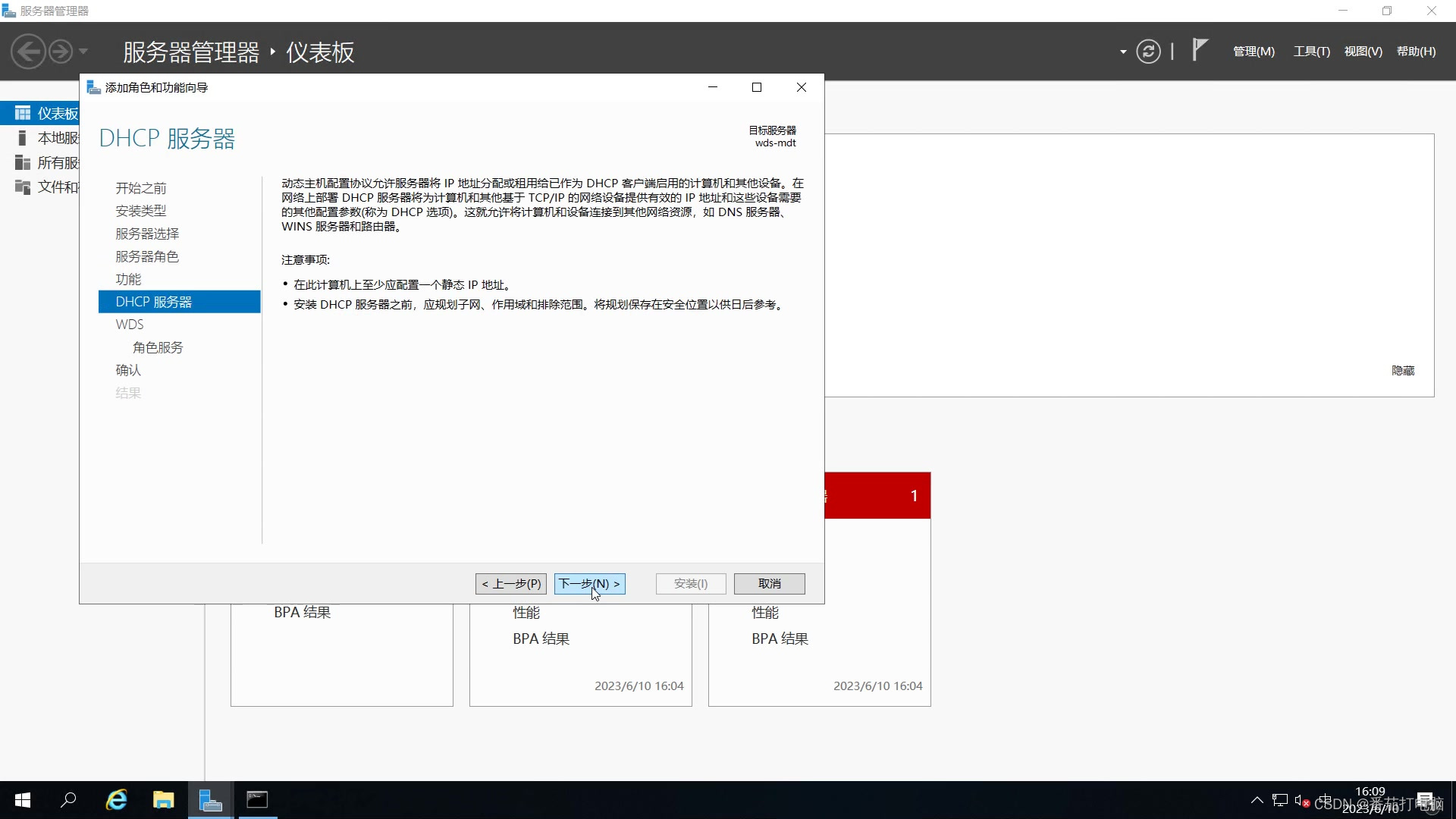Go to 功能 wizard step

pyautogui.click(x=128, y=279)
